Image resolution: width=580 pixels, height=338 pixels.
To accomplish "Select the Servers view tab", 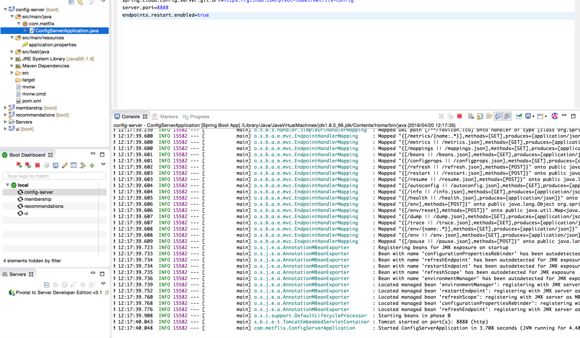I will (18, 274).
